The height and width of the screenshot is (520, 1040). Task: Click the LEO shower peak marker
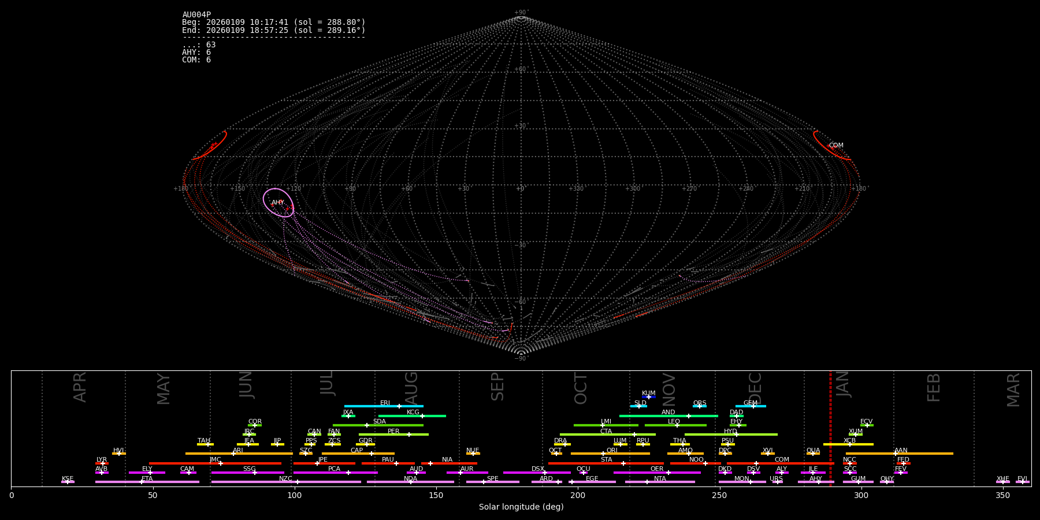[x=677, y=425]
